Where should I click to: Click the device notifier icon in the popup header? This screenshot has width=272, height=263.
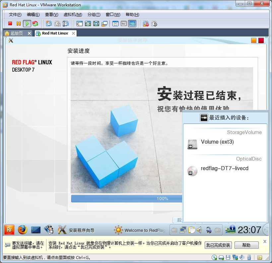pos(204,118)
